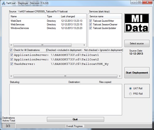The height and width of the screenshot is (130, 154).
Task: Select the WebServices directory row
Action: pos(48,25)
